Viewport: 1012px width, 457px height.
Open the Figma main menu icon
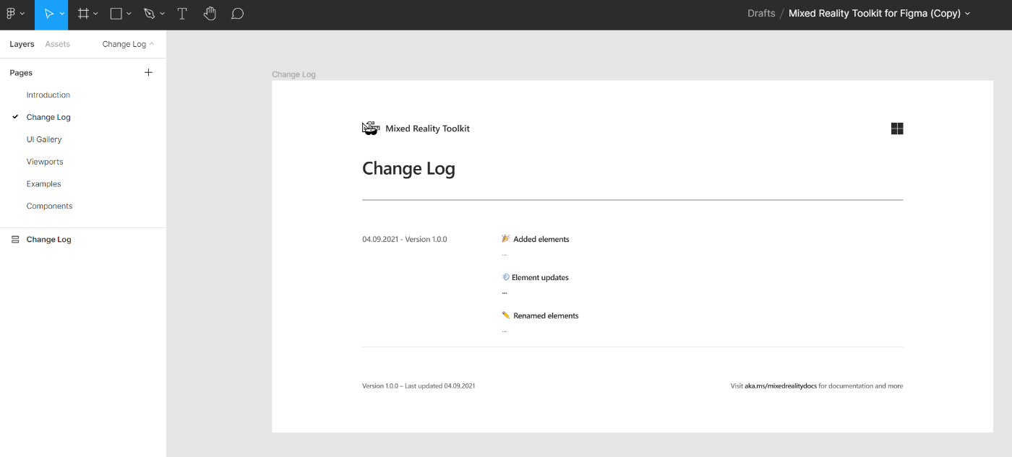coord(12,14)
